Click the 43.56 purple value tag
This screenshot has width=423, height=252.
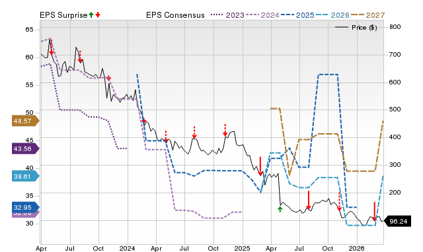coord(25,148)
